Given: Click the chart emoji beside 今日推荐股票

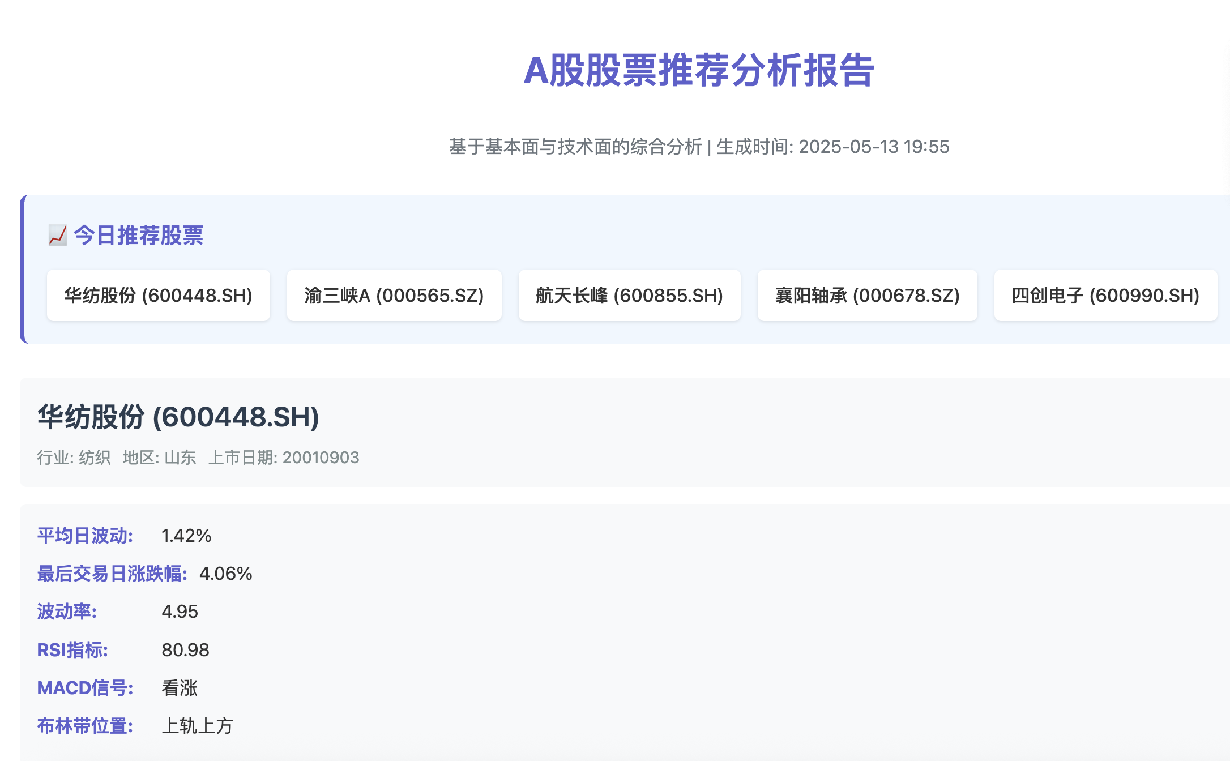Looking at the screenshot, I should tap(58, 236).
